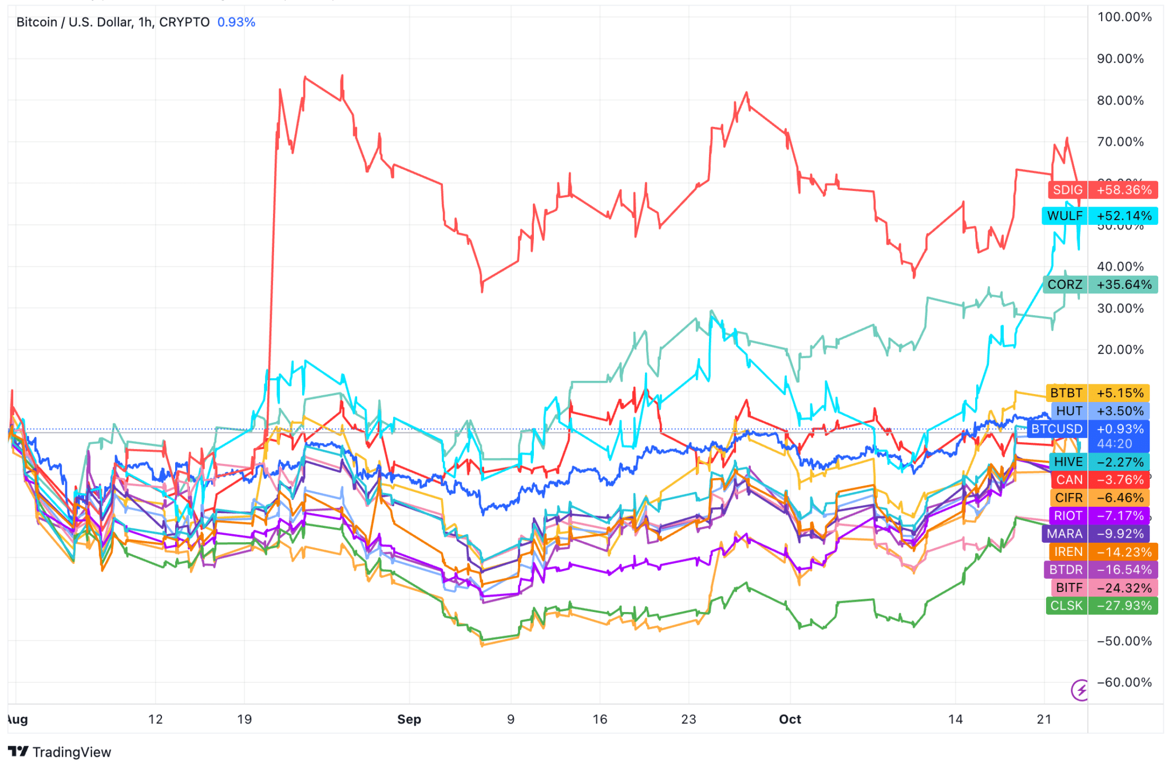Click the 14 date label on time axis
1172x767 pixels.
(955, 719)
